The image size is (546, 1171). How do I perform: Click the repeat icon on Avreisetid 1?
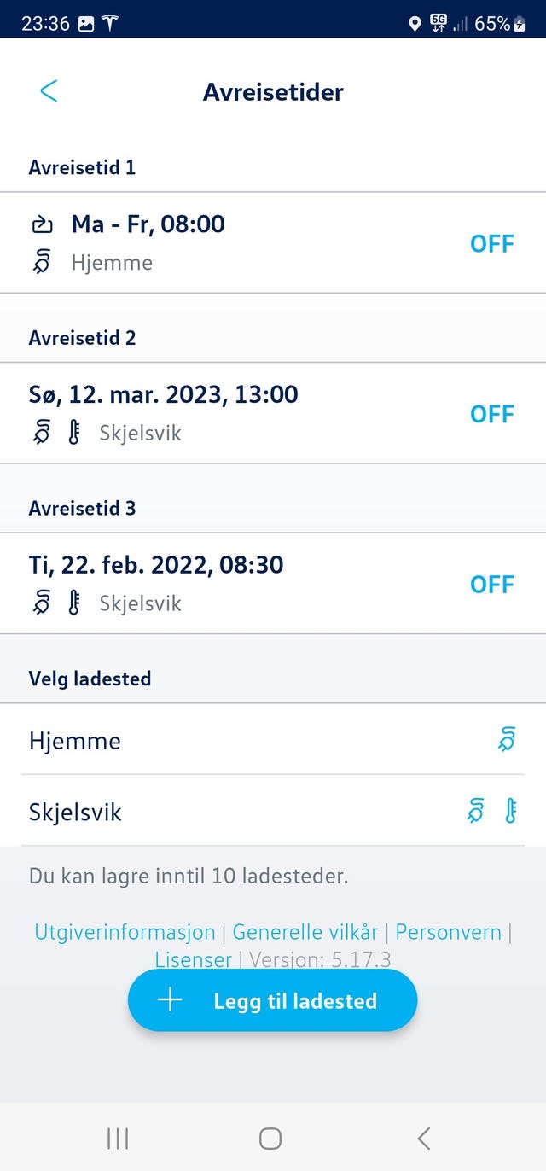pos(42,225)
